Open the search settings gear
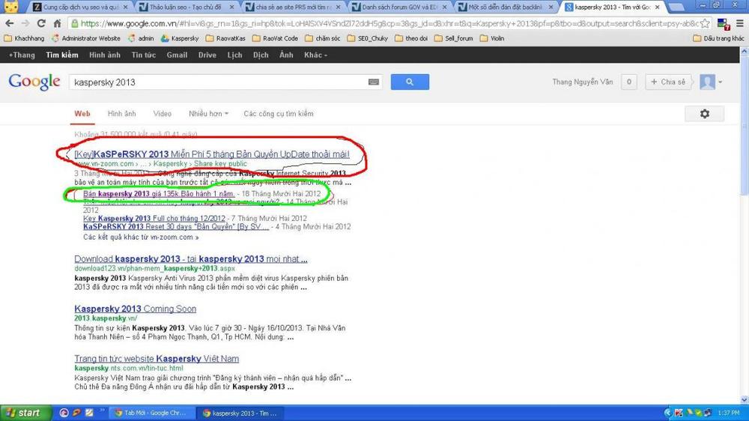Viewport: 749px width, 421px height. 705,114
